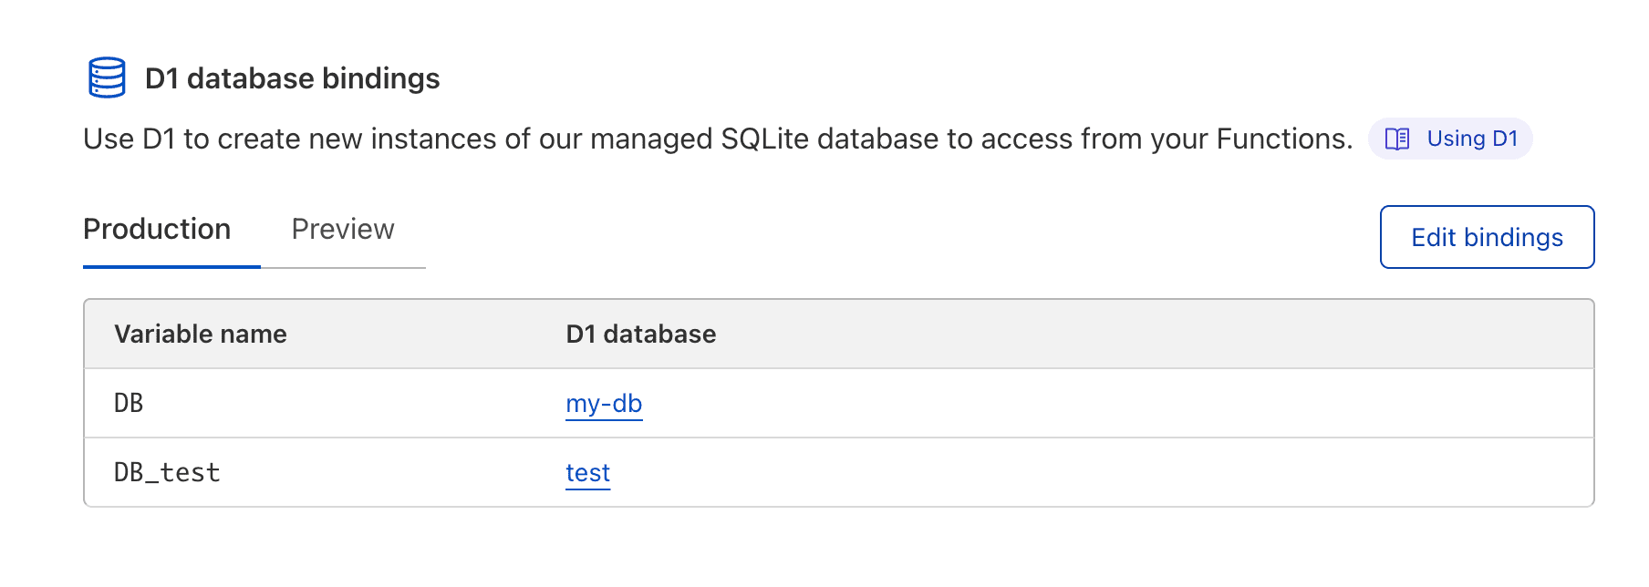The width and height of the screenshot is (1649, 587).
Task: Click empty space in the table header row
Action: 1094,334
